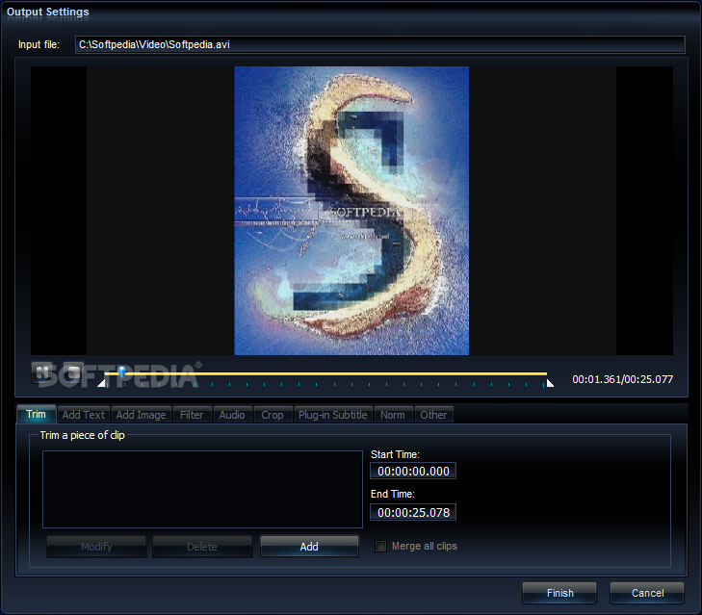Click the yellow timeline progress bar
Screen dimensions: 702x615
pos(325,373)
